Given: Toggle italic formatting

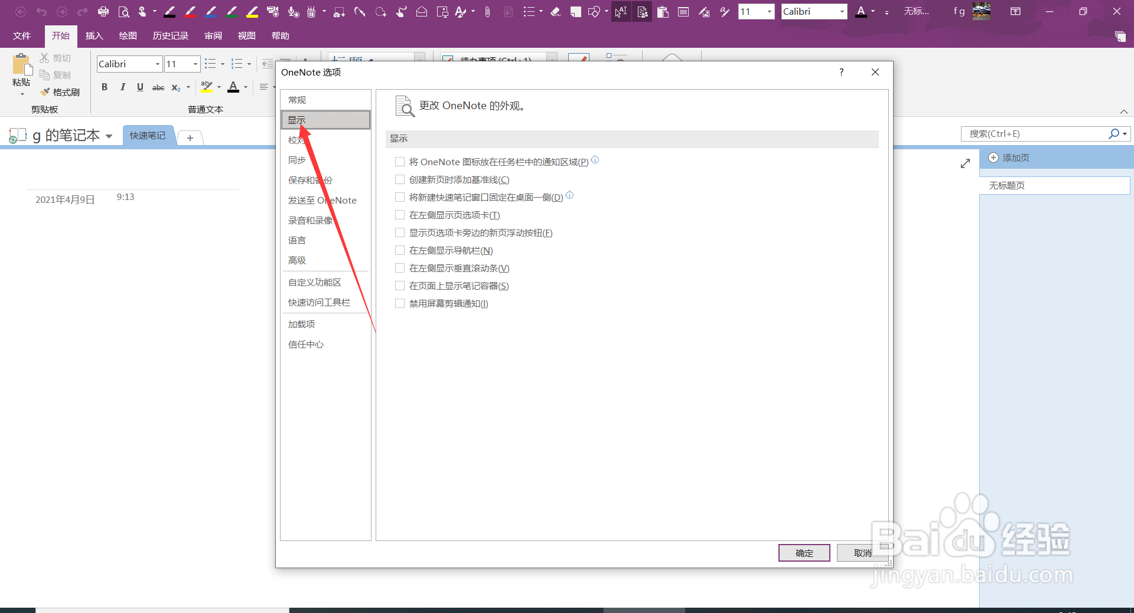Looking at the screenshot, I should click(x=122, y=87).
